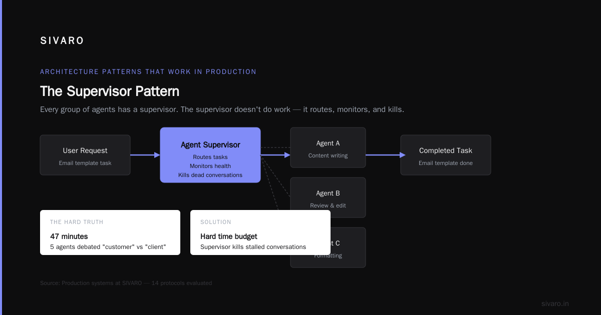Viewport: 601px width, 315px height.
Task: Click the Agent Supervisor node
Action: tap(210, 155)
